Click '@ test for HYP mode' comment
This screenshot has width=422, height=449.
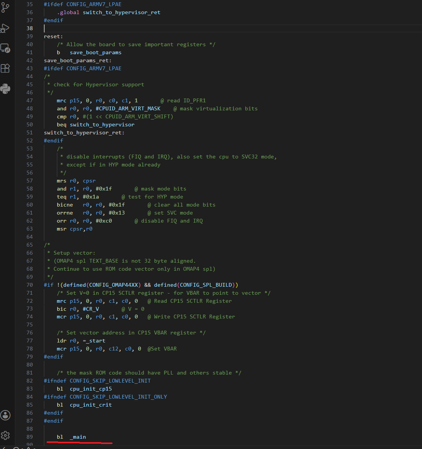click(152, 197)
